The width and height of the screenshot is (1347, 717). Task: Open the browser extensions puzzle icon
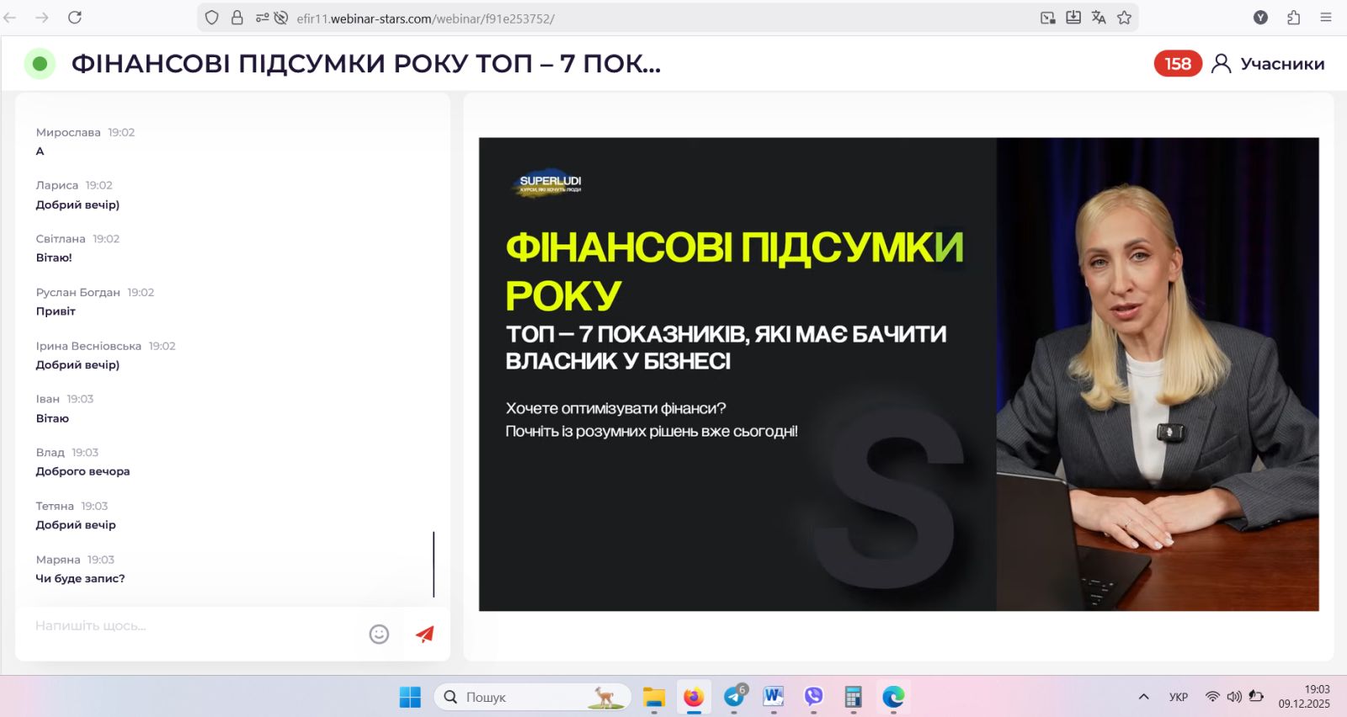[1294, 18]
